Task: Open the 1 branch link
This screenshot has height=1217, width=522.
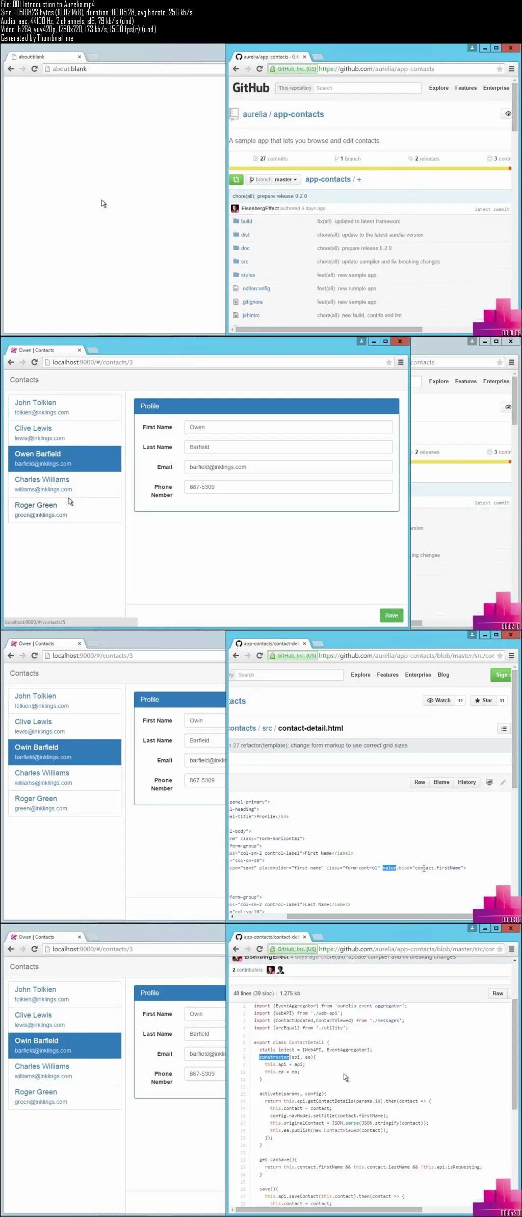Action: [x=348, y=159]
